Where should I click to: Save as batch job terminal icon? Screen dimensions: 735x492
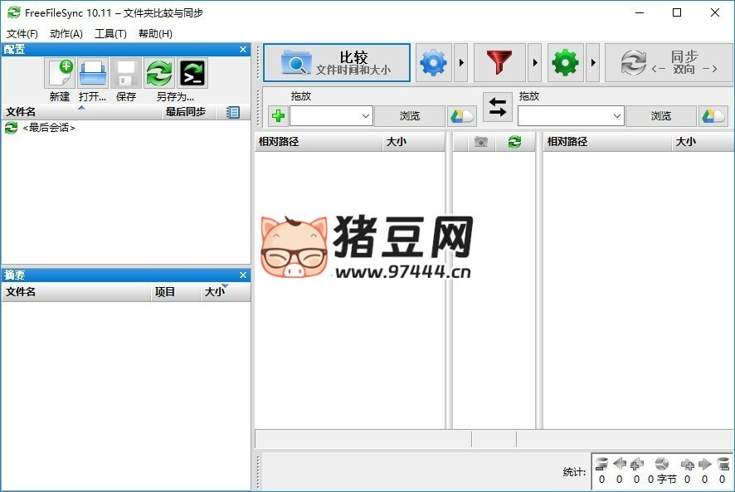tap(192, 73)
